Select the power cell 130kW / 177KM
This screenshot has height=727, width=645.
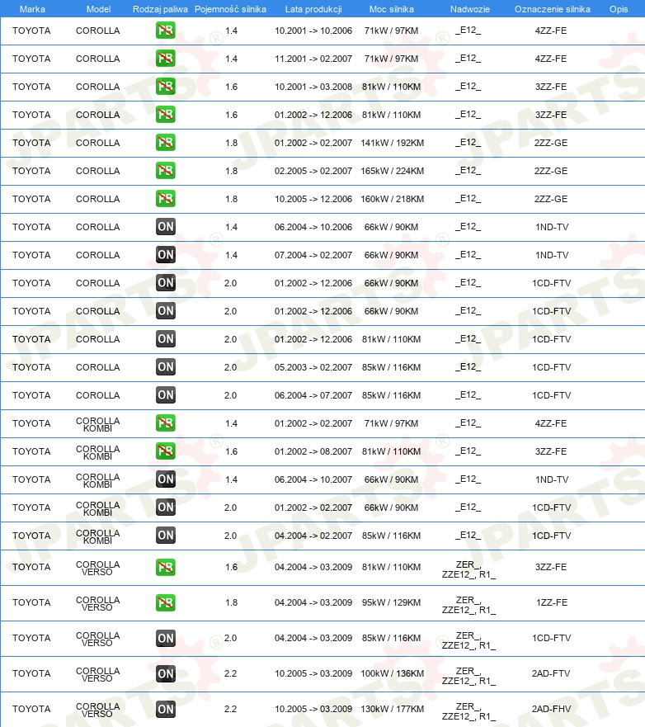coord(392,709)
